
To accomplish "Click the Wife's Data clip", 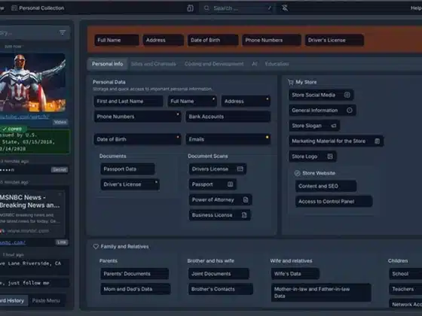I will (295, 274).
